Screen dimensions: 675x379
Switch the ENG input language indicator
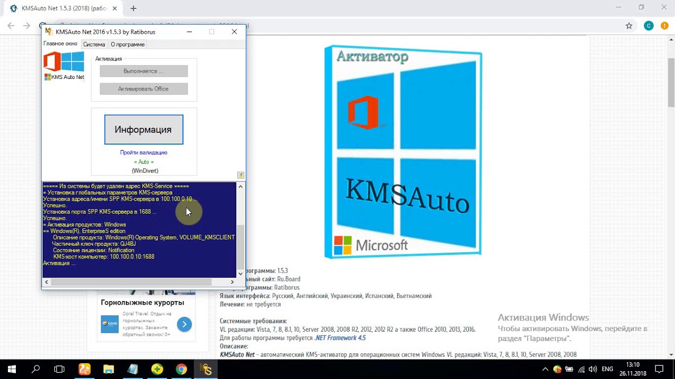(607, 369)
